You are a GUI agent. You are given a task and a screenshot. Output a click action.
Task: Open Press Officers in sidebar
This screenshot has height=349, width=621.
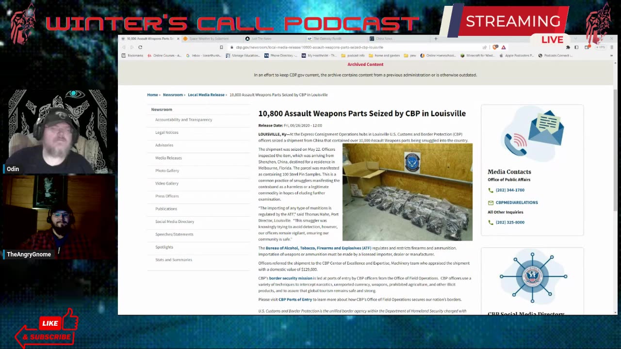[x=167, y=196]
